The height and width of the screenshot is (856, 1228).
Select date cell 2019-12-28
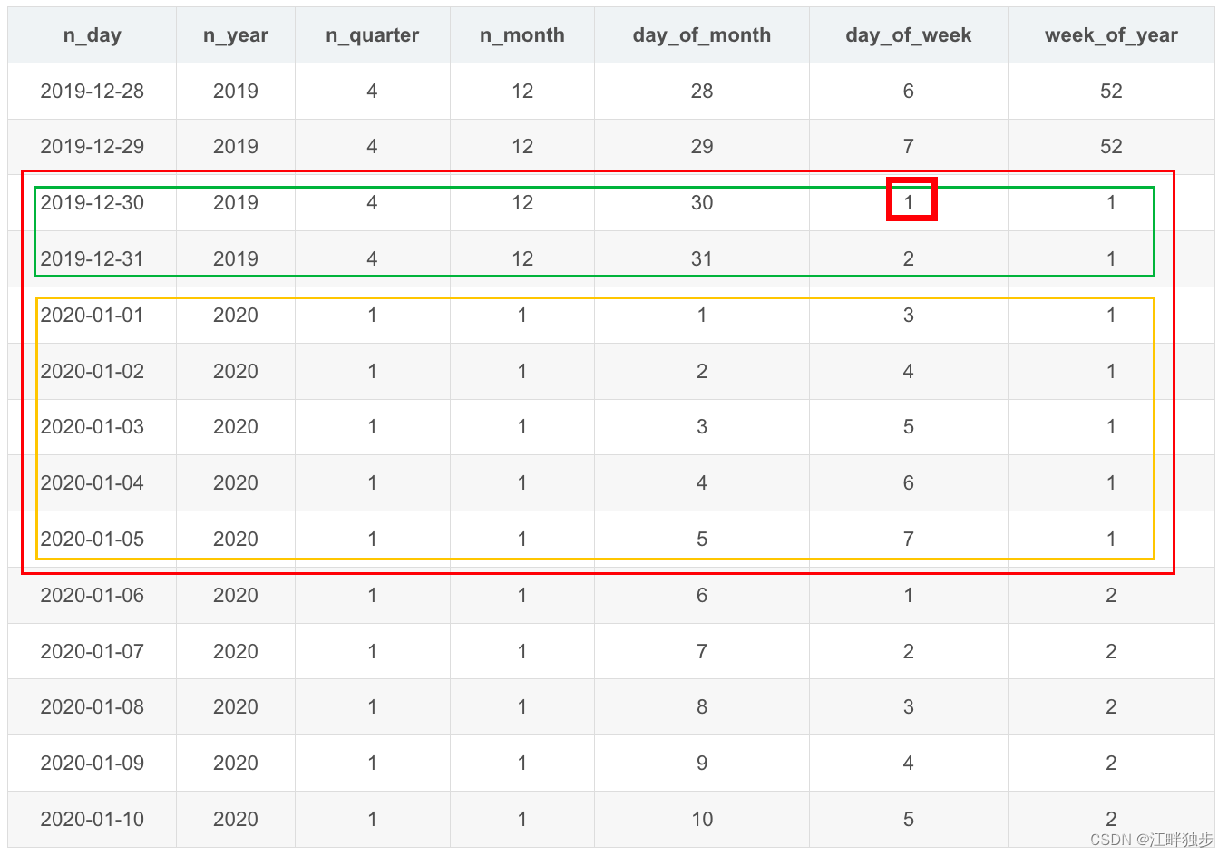pyautogui.click(x=93, y=91)
